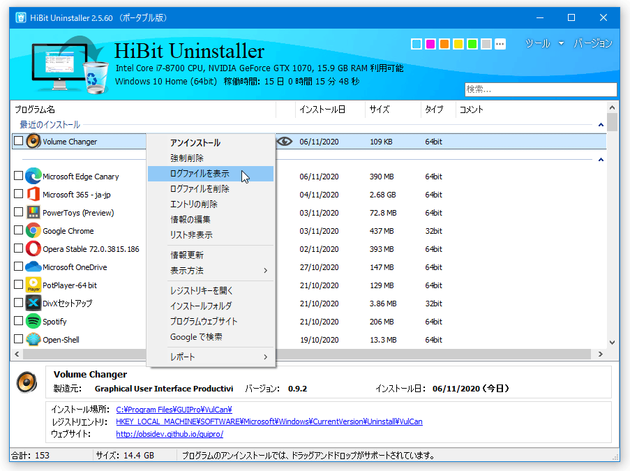Sort by サイズ column header
The image size is (630, 471).
point(393,110)
